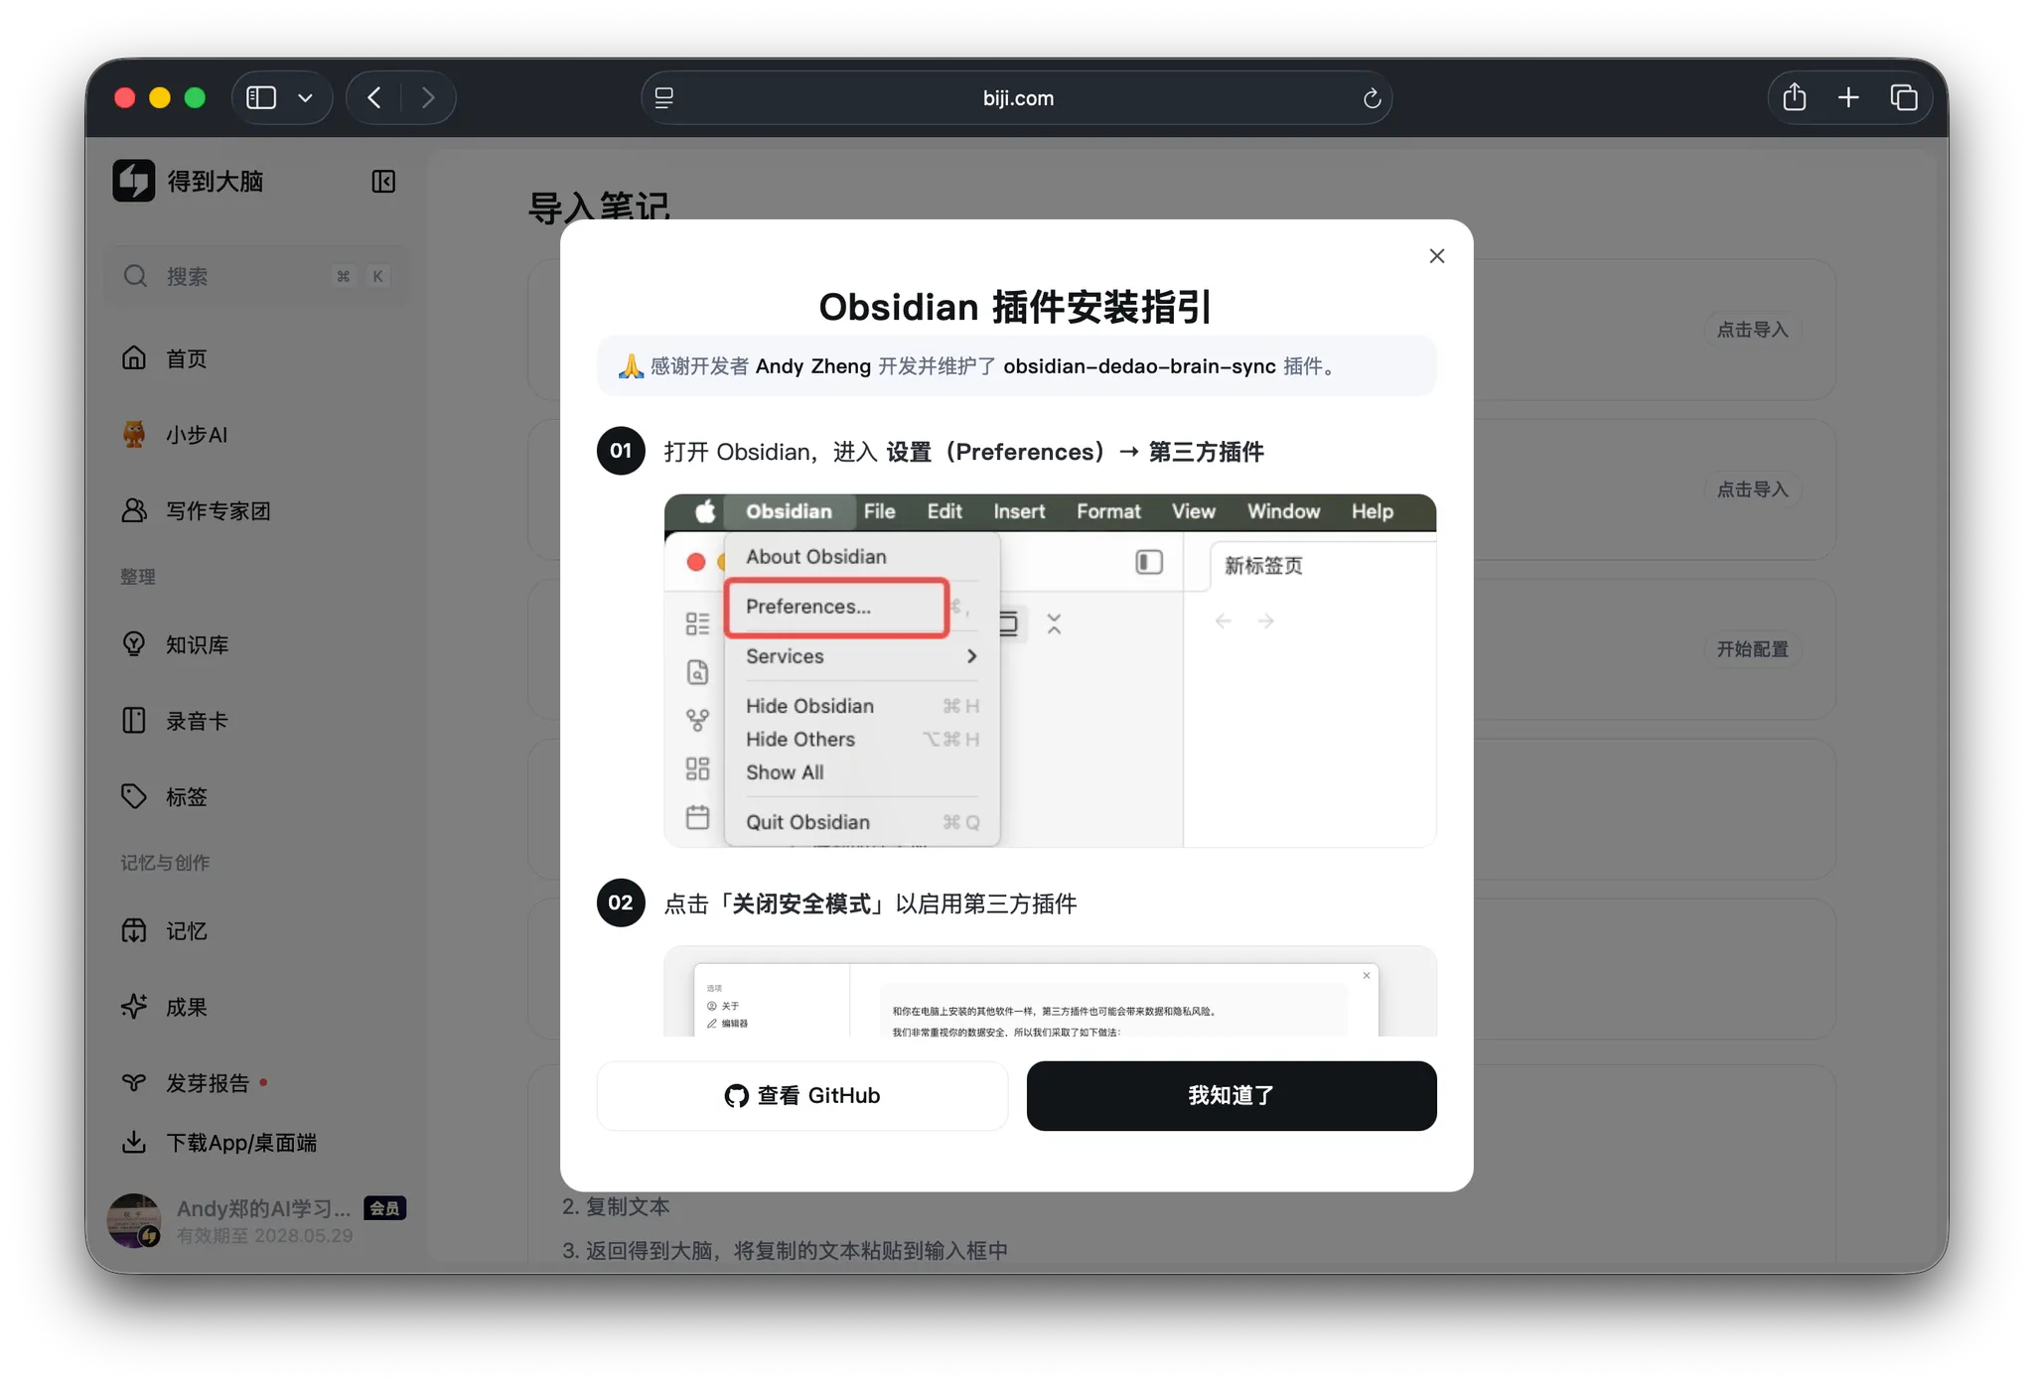
Task: Click the download arrow icon beside 下载App
Action: [134, 1143]
